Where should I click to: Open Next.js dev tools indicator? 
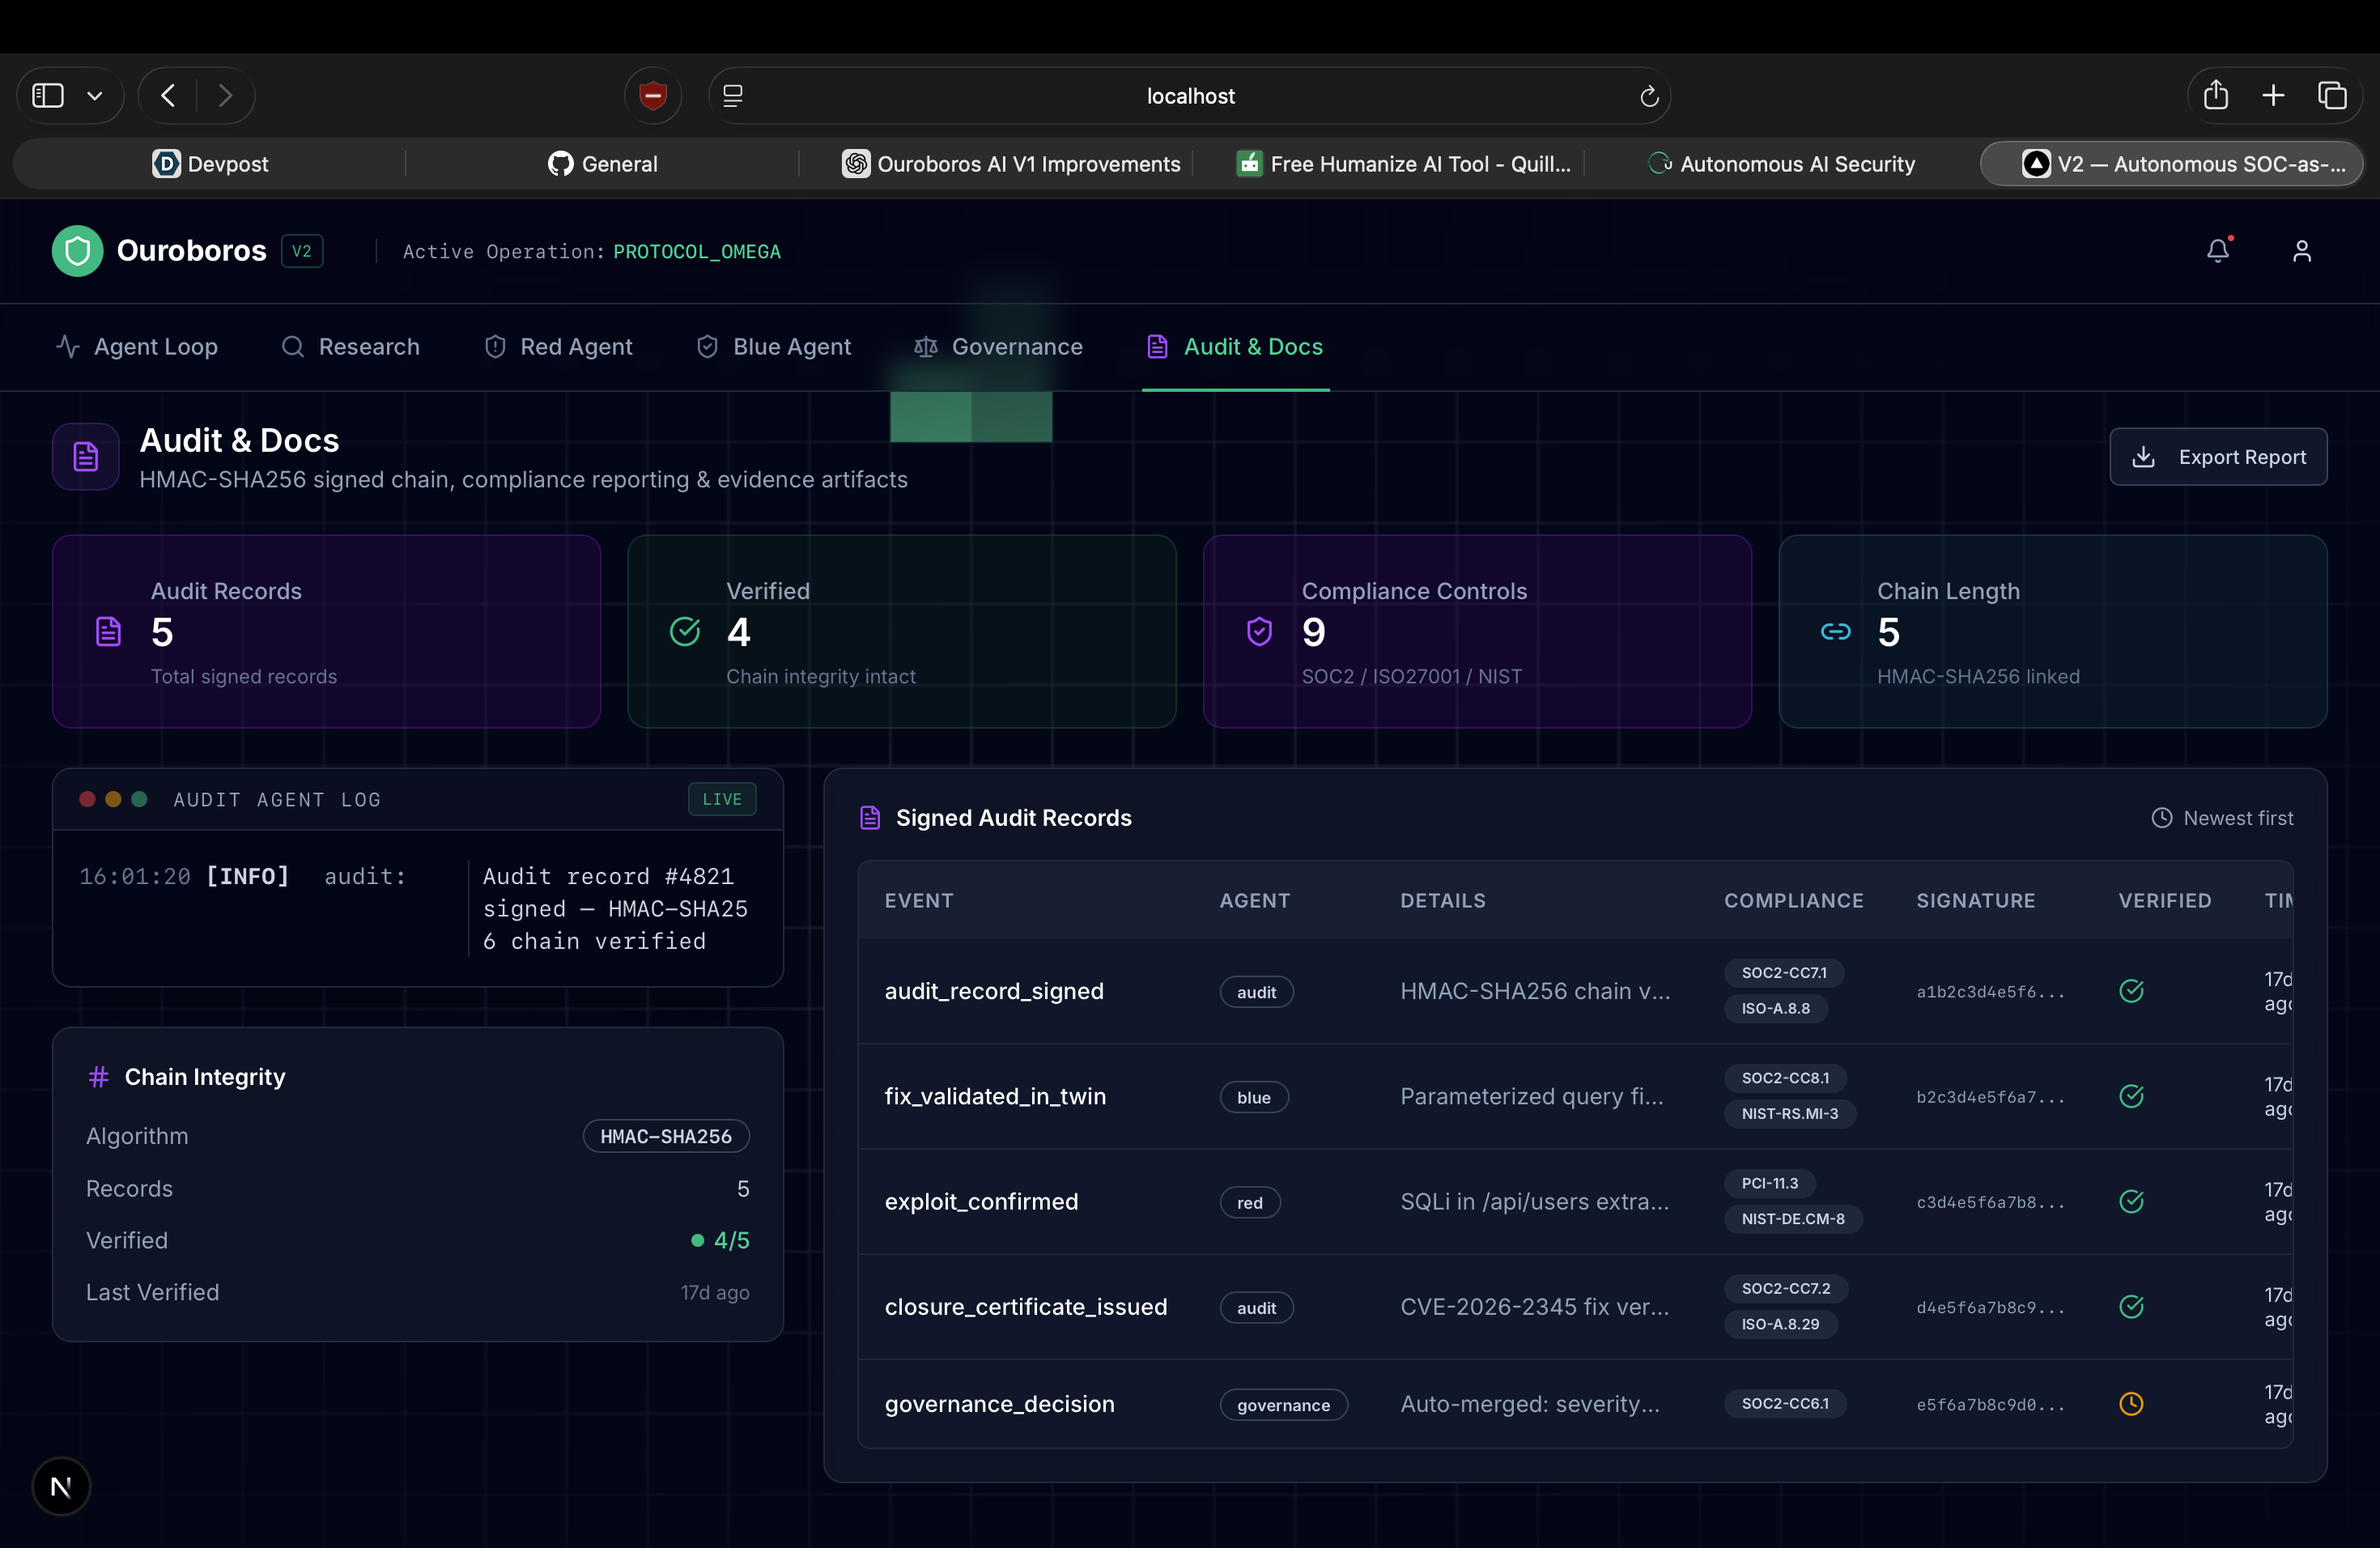[x=61, y=1486]
